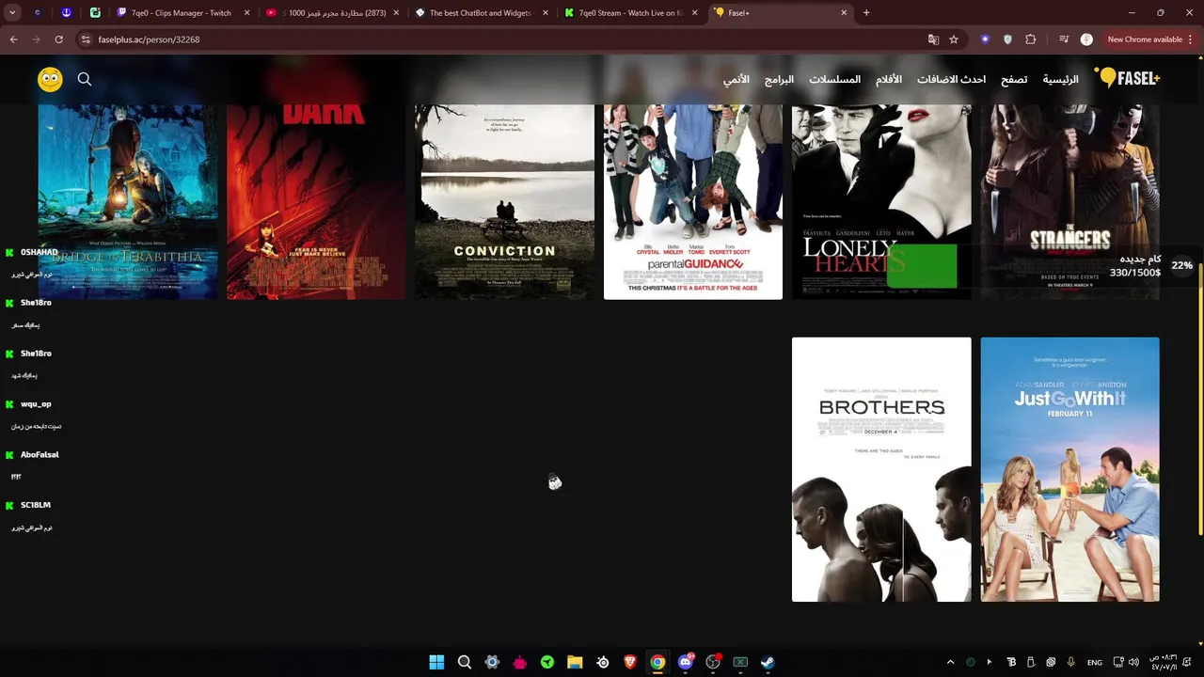Switch to the YouTube video tab

331,13
